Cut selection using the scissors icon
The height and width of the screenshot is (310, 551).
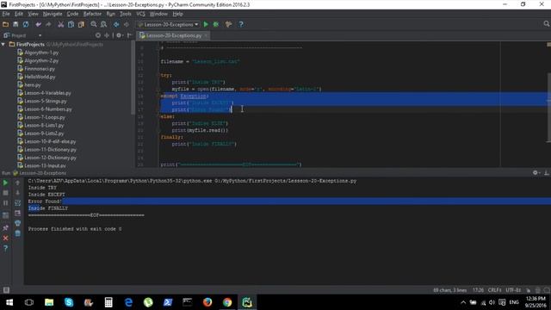click(61, 24)
